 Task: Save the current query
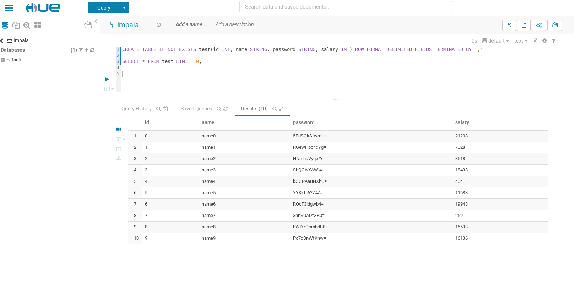click(509, 25)
